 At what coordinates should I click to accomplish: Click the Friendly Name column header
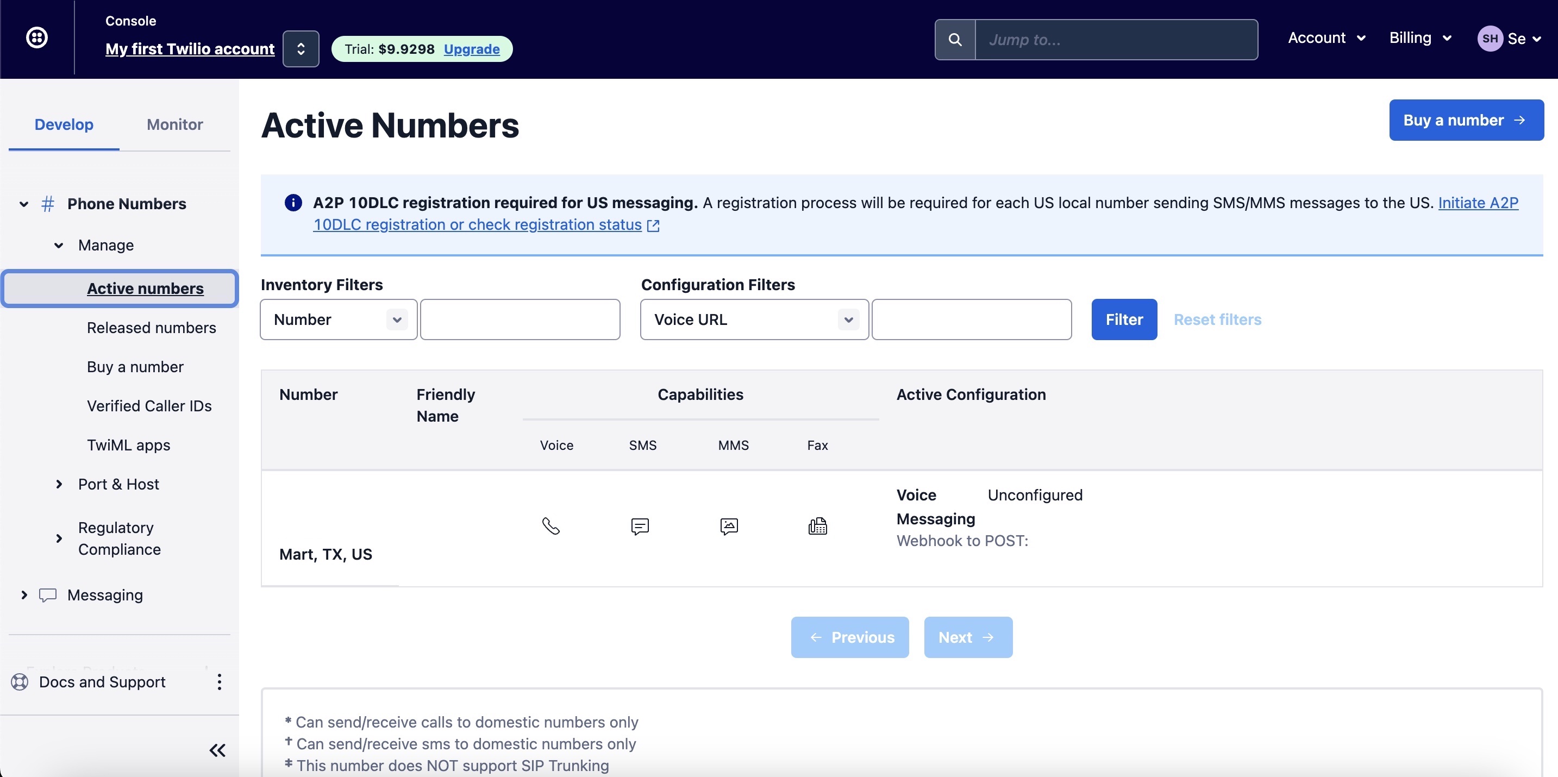click(x=446, y=405)
